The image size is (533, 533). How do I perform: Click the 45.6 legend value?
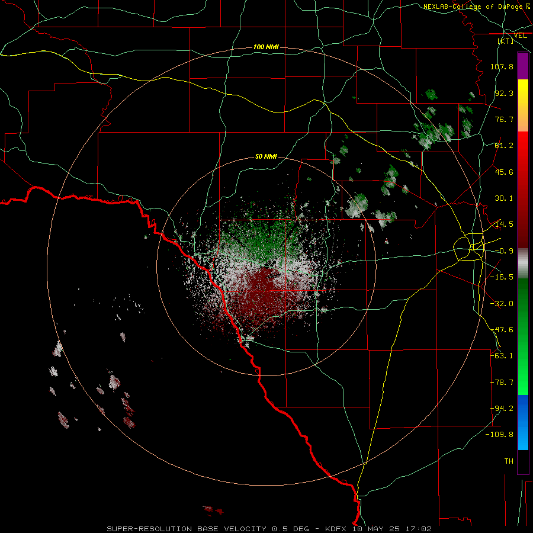pos(504,172)
